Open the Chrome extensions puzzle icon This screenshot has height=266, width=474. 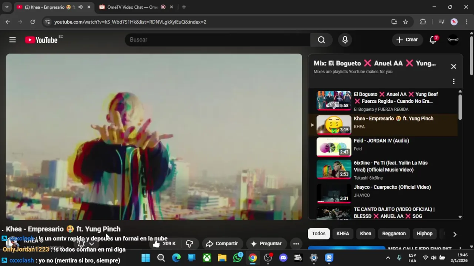coord(423,22)
